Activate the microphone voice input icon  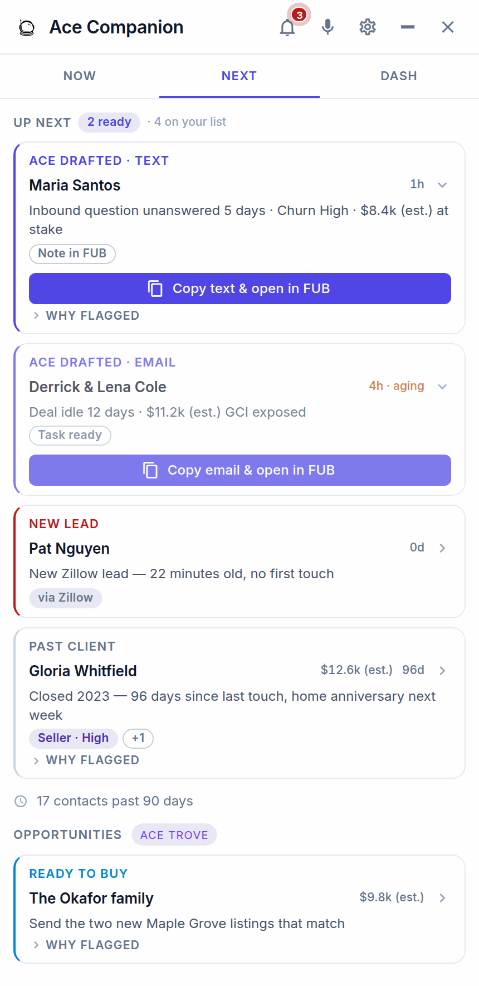point(328,27)
